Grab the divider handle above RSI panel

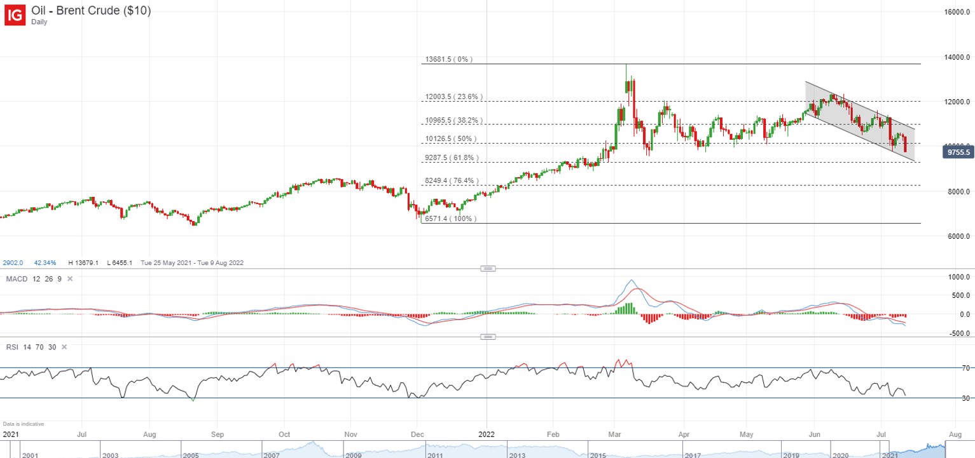pyautogui.click(x=488, y=337)
